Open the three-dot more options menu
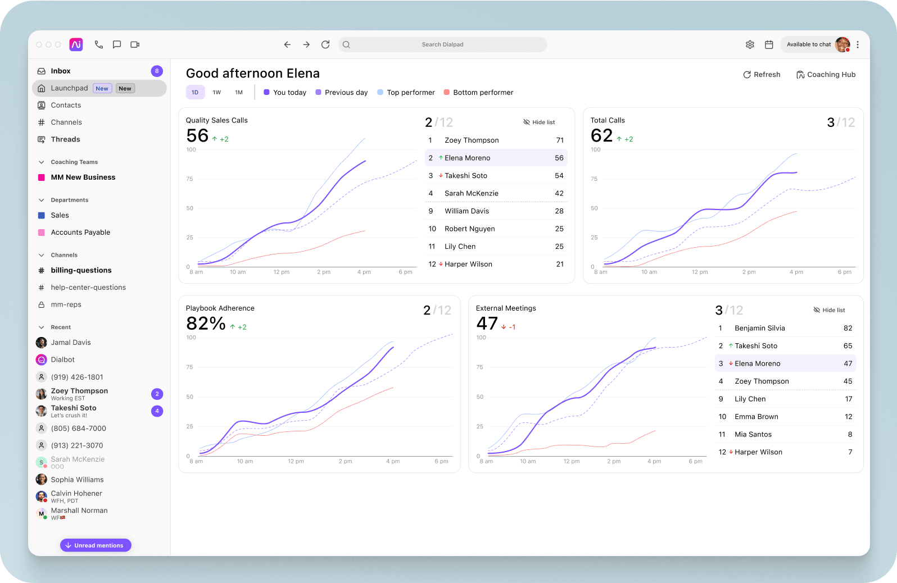The width and height of the screenshot is (897, 583). point(858,44)
